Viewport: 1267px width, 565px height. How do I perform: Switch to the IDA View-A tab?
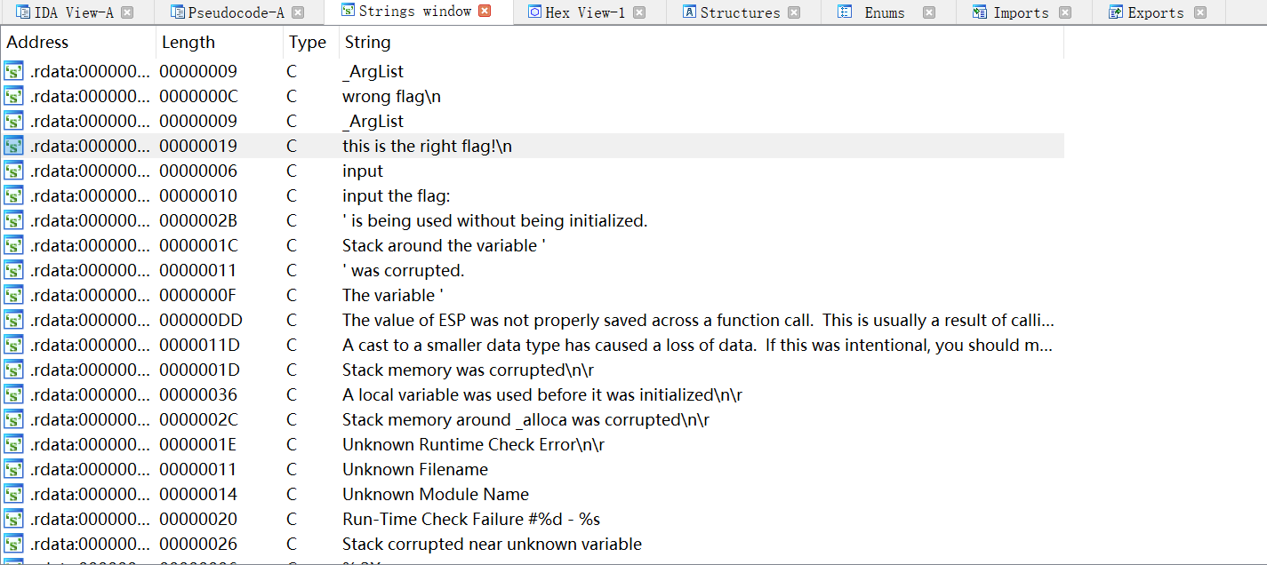click(72, 12)
